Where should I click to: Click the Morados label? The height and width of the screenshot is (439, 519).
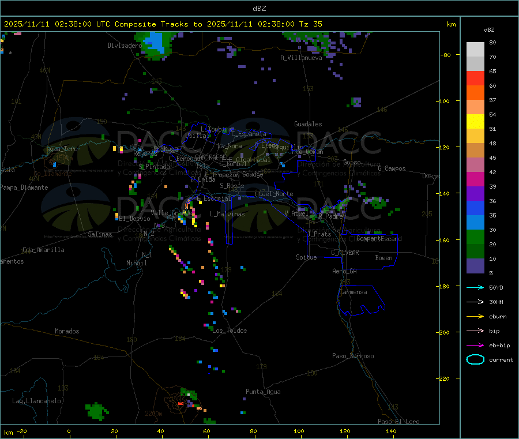coord(67,331)
